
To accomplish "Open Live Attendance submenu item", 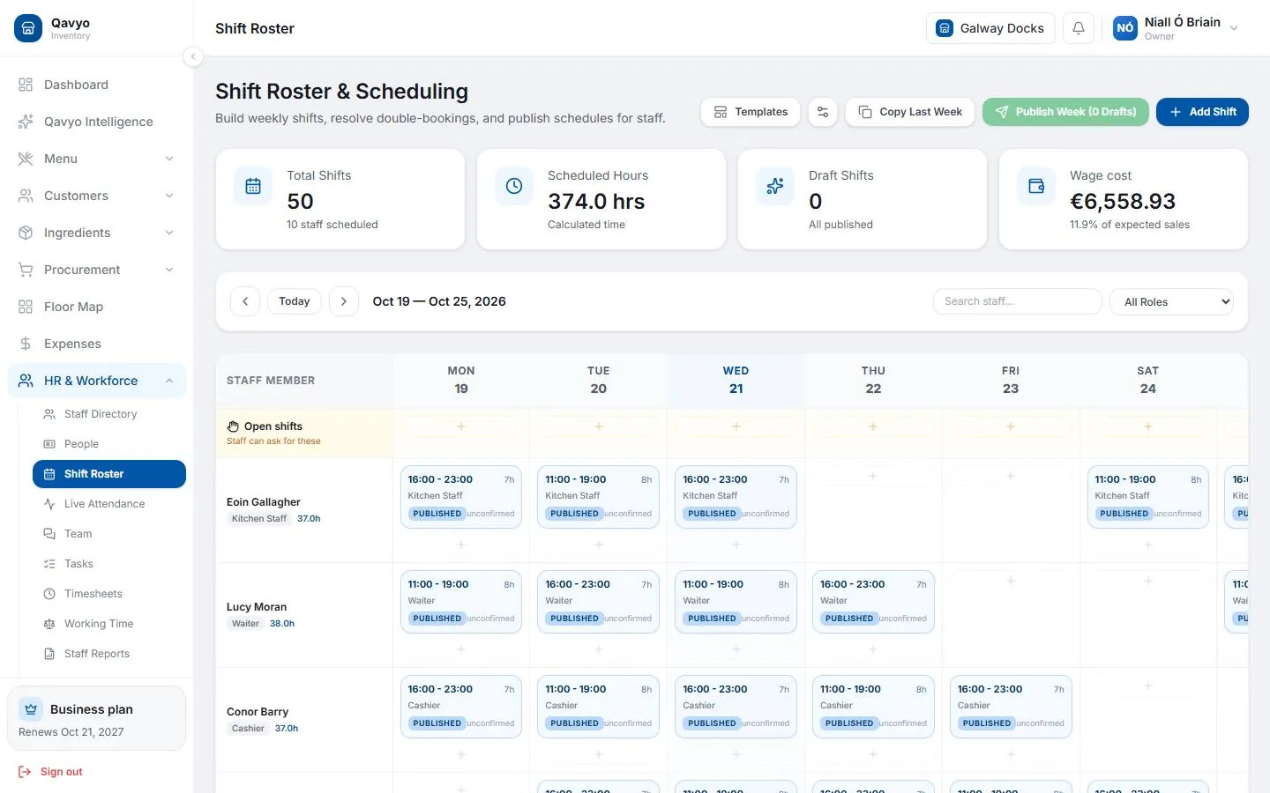I will click(x=109, y=504).
